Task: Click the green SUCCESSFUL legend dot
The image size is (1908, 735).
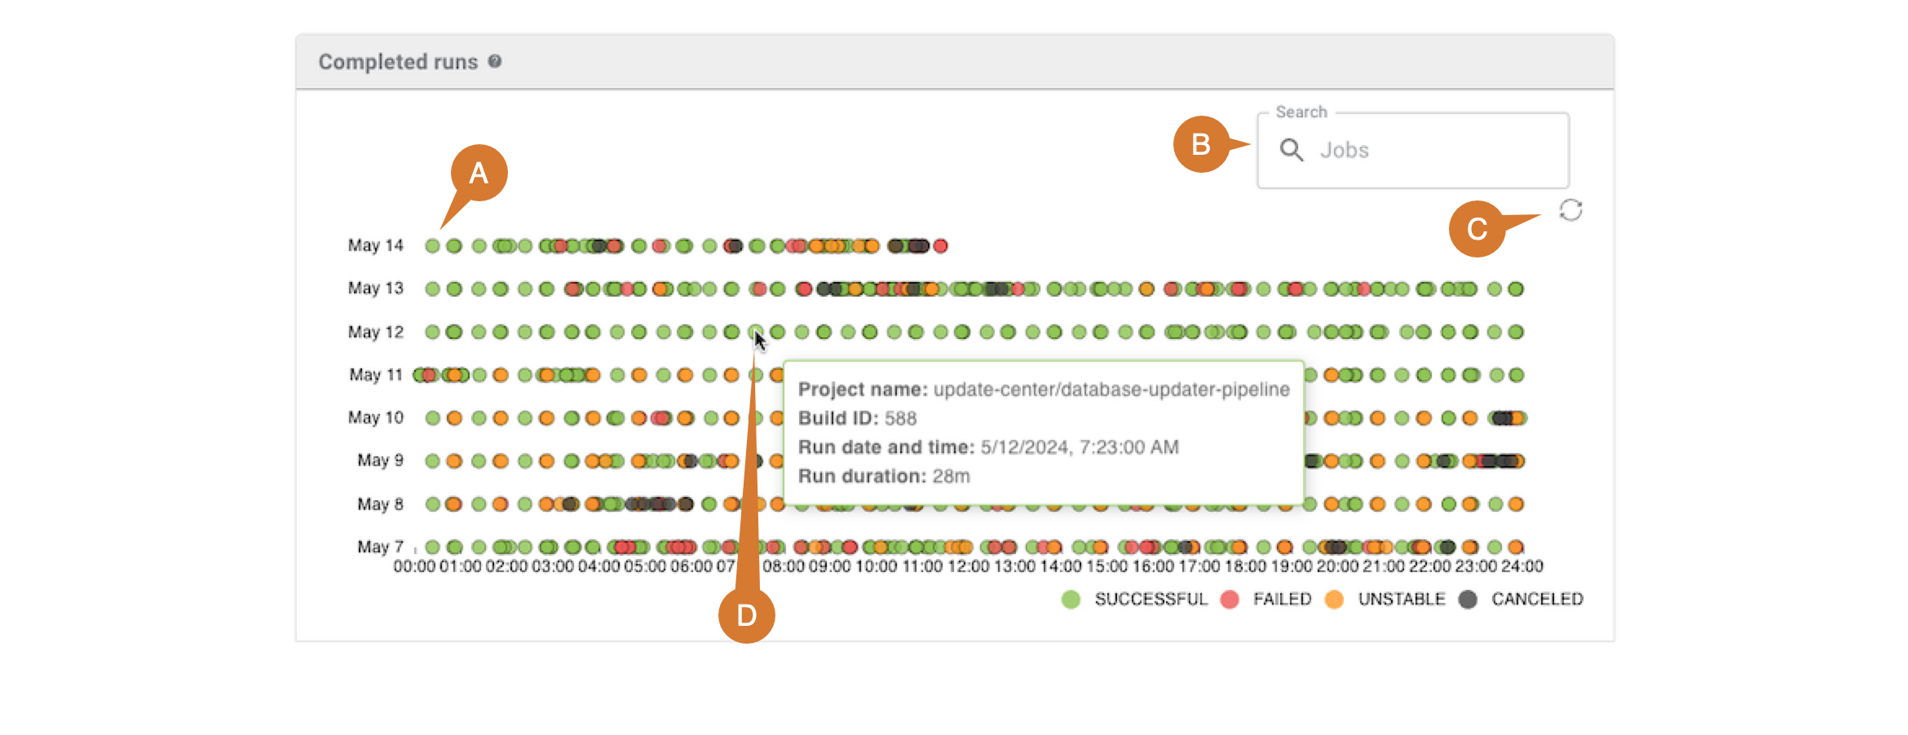Action: click(x=1071, y=600)
